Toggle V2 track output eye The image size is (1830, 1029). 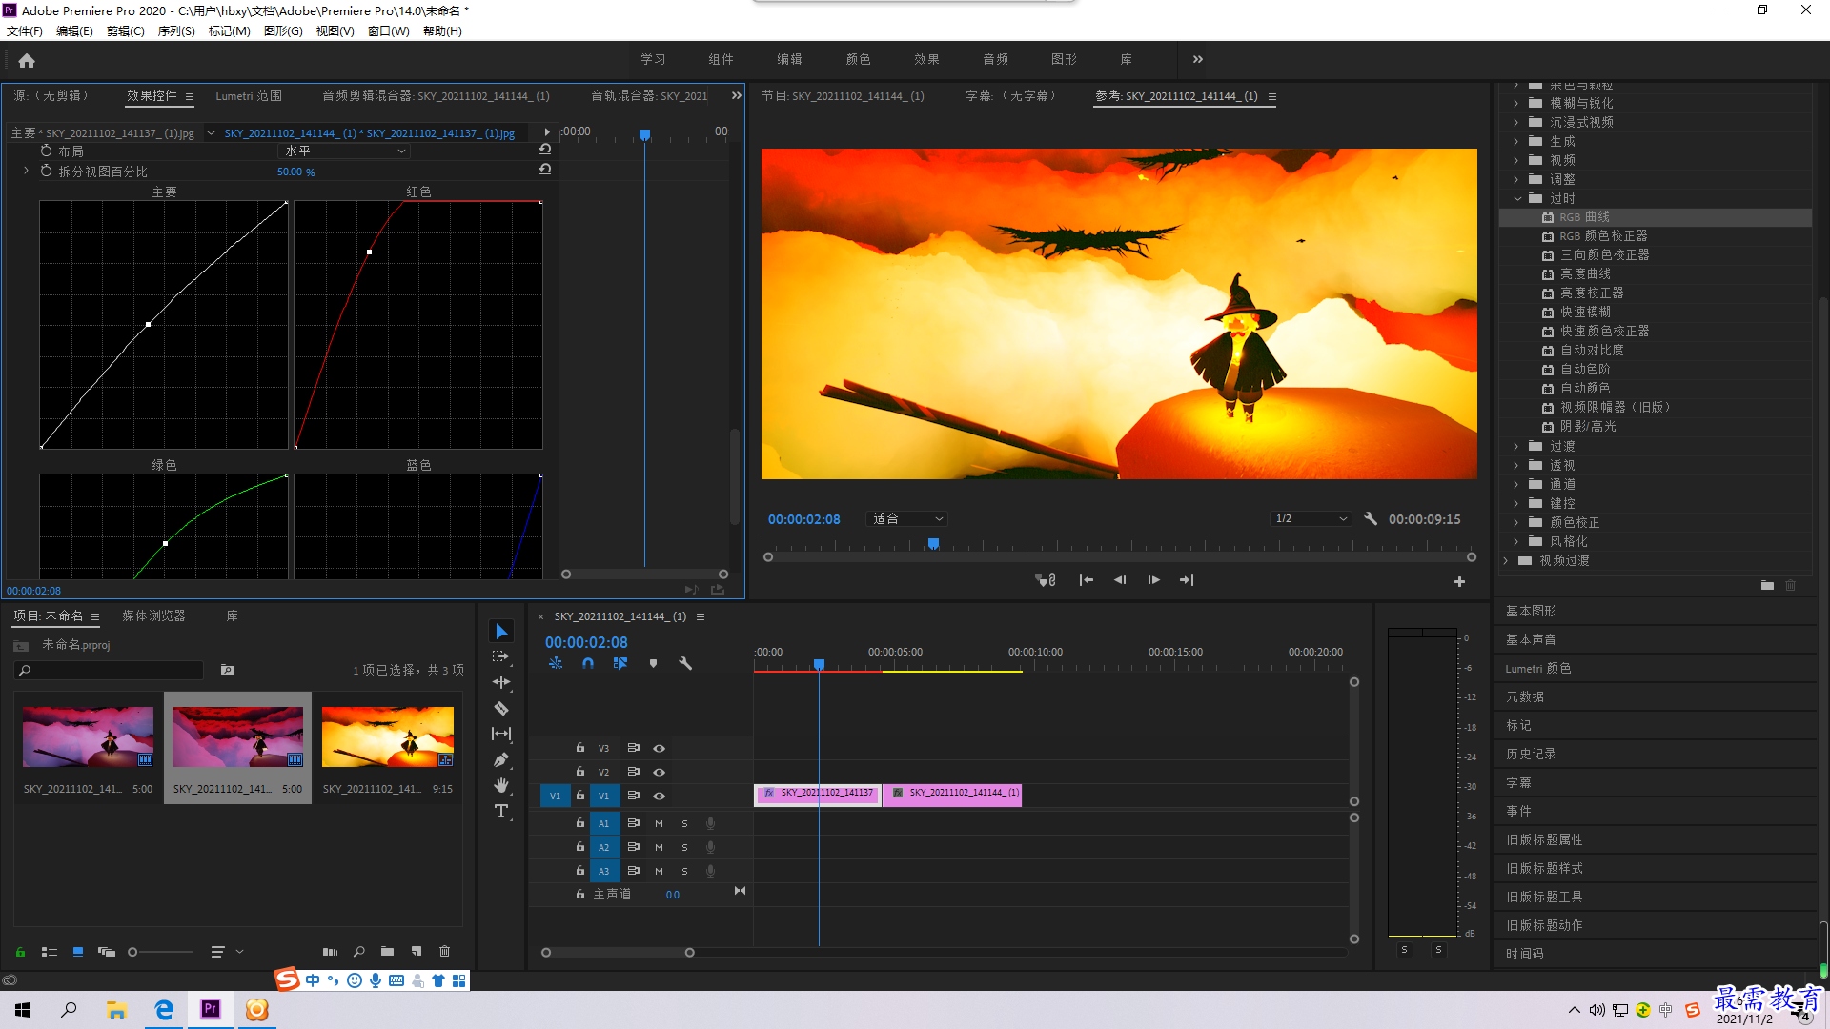coord(659,772)
